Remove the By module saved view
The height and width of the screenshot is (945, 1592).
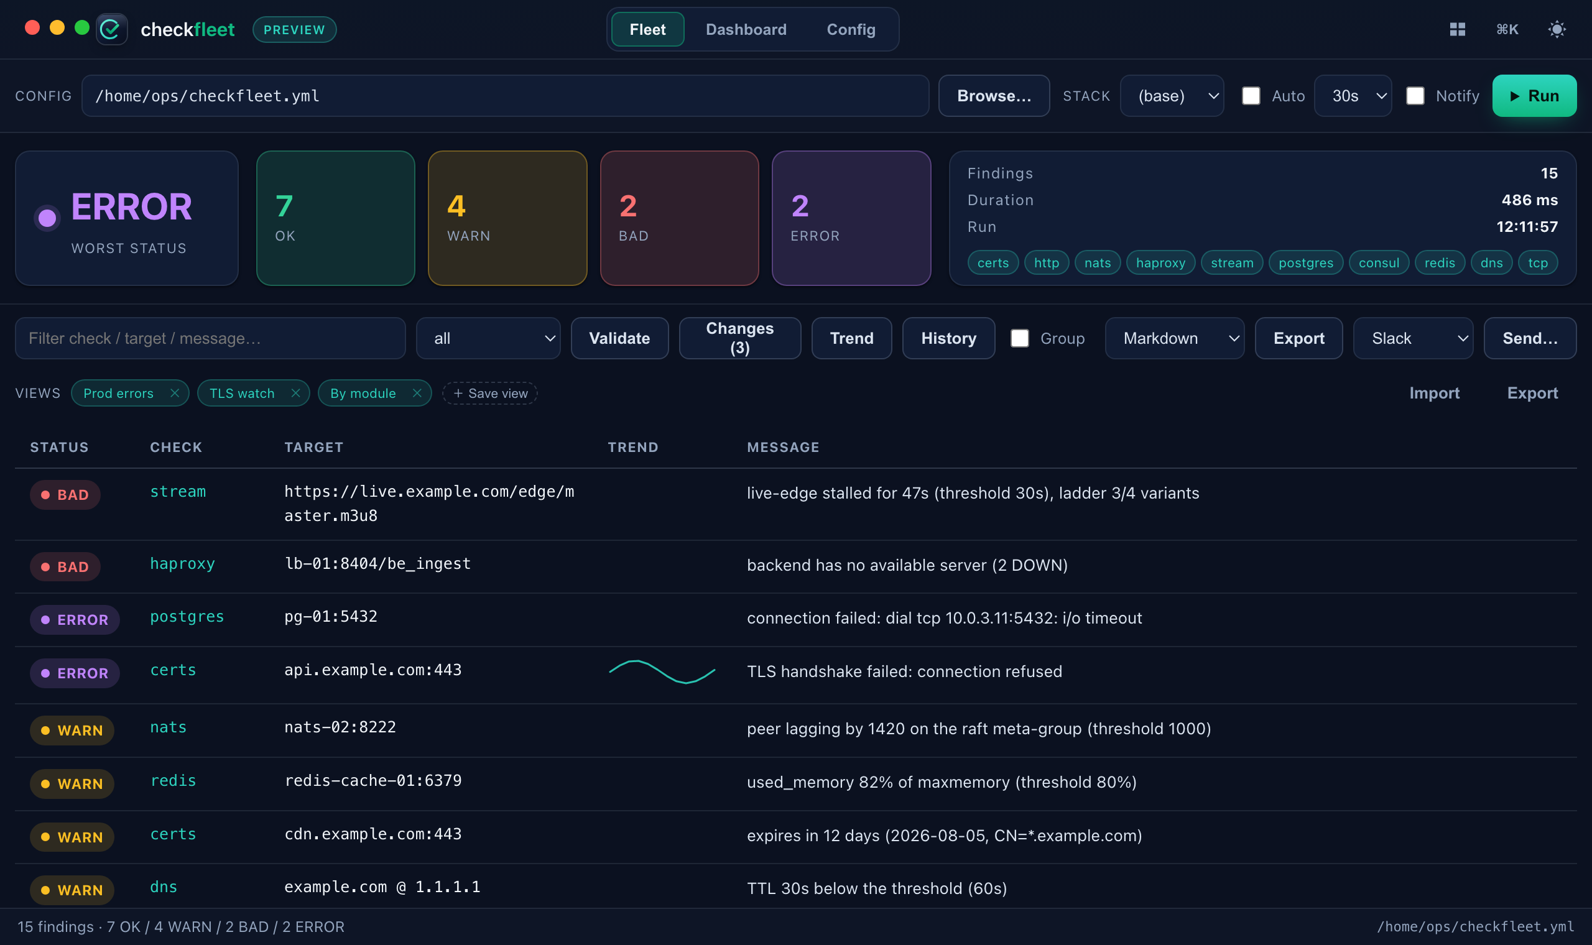pyautogui.click(x=417, y=393)
